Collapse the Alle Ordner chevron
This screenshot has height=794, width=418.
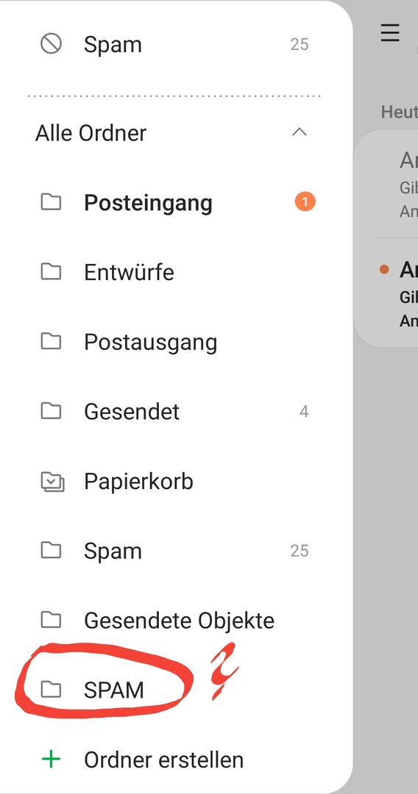tap(300, 132)
